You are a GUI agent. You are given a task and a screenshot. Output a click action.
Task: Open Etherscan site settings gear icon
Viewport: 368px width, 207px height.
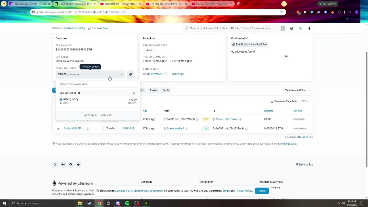point(292,28)
